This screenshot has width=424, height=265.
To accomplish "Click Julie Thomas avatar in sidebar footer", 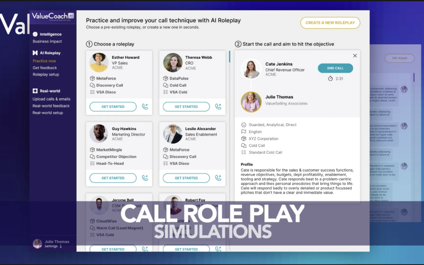I will point(37,244).
